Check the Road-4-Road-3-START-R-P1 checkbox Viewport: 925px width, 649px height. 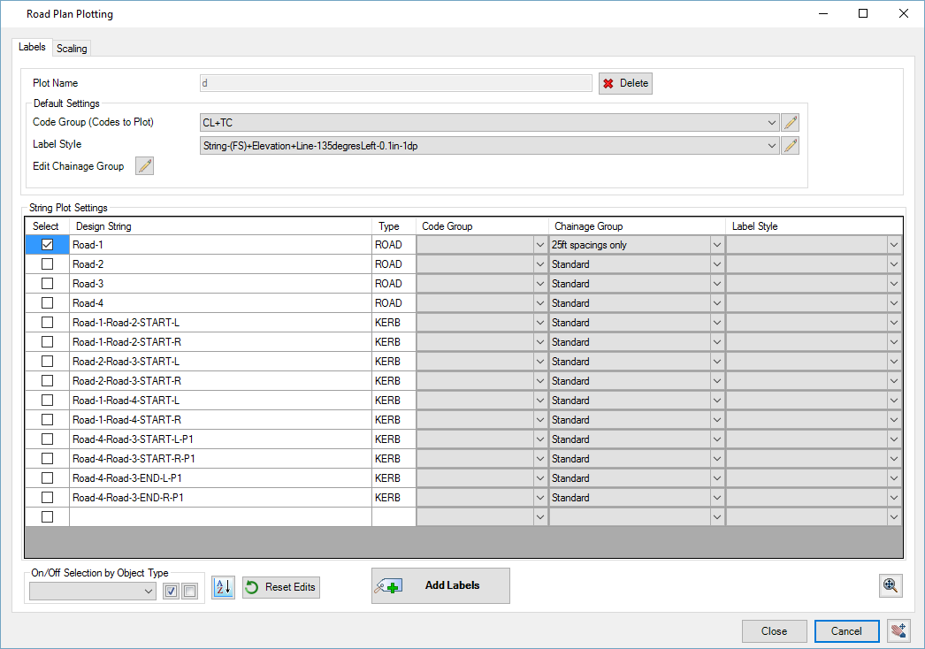47,458
